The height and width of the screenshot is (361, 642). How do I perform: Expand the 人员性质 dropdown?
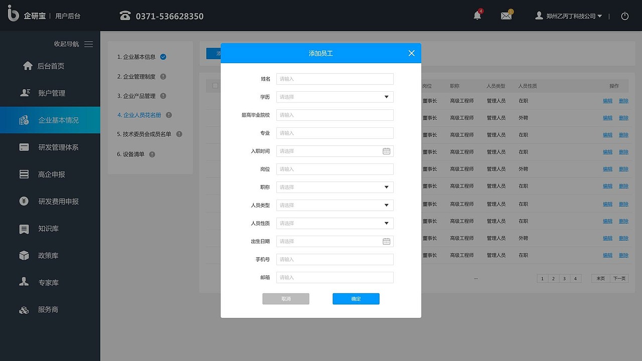click(335, 223)
